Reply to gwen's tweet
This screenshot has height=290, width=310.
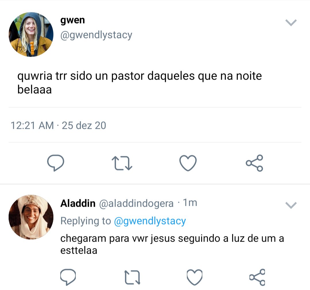[x=56, y=163]
